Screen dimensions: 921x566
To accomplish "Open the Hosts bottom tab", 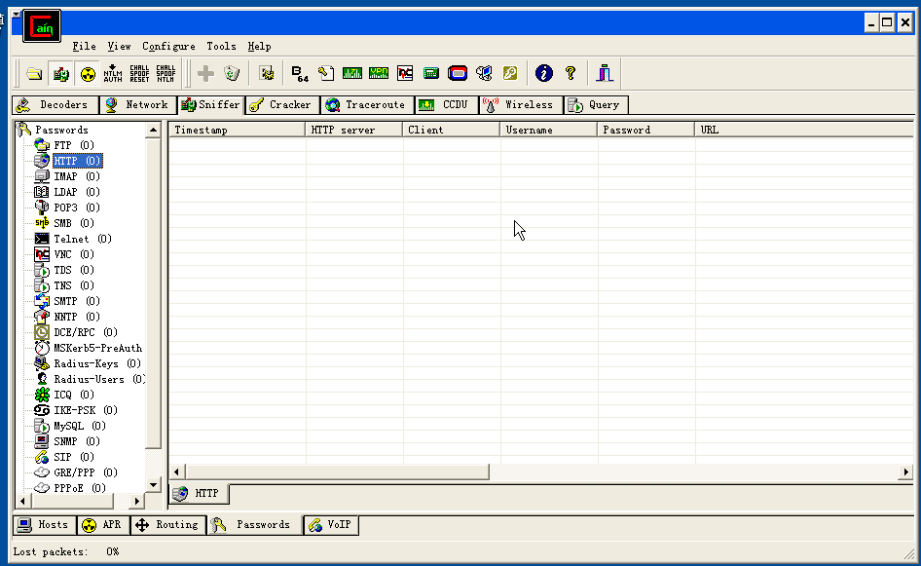I will coord(44,524).
